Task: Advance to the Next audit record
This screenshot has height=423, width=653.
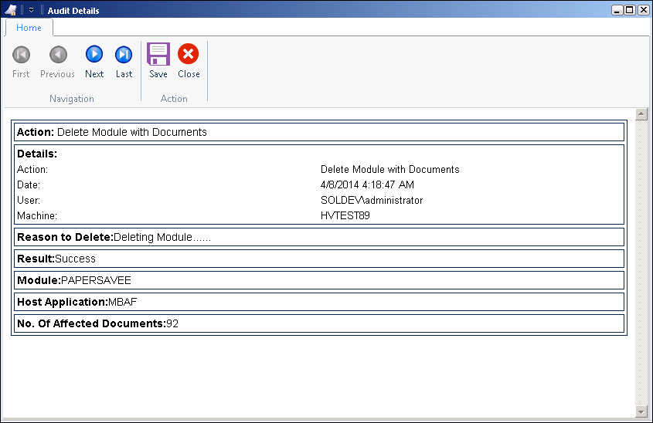Action: point(94,62)
